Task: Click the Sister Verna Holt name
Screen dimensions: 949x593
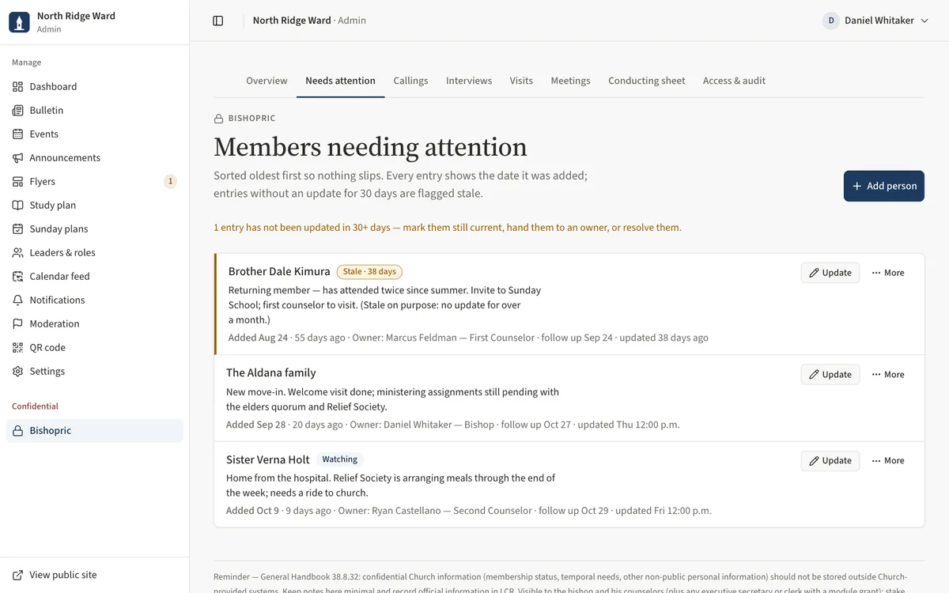Action: click(268, 459)
